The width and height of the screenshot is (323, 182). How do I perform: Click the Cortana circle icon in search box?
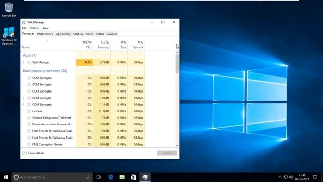16,177
